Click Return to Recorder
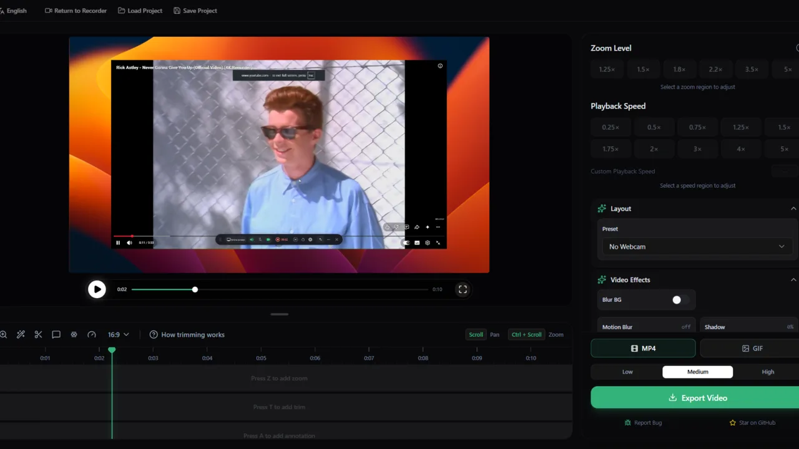 pyautogui.click(x=76, y=11)
